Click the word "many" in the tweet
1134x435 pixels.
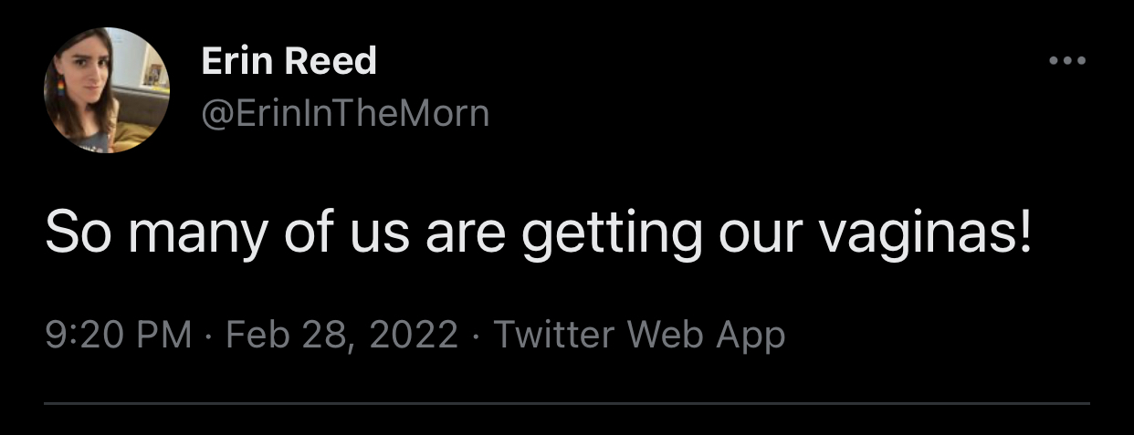(196, 233)
